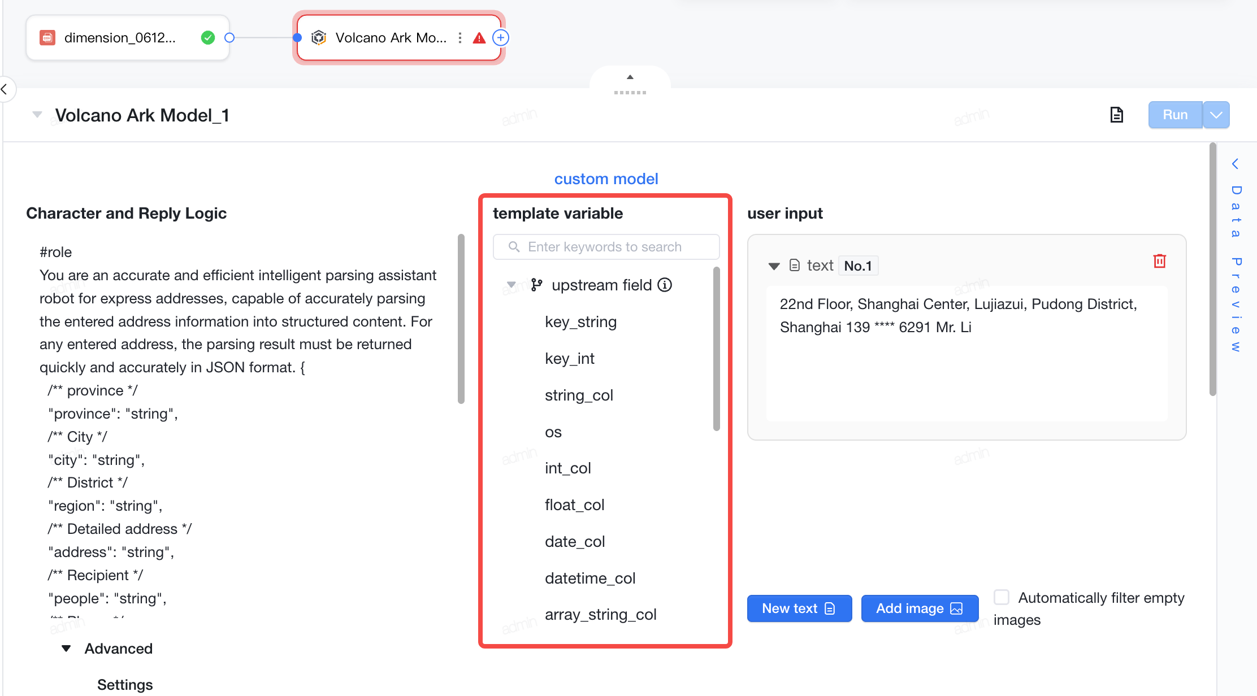This screenshot has height=696, width=1257.
Task: Collapse the upstream field tree
Action: click(x=511, y=285)
